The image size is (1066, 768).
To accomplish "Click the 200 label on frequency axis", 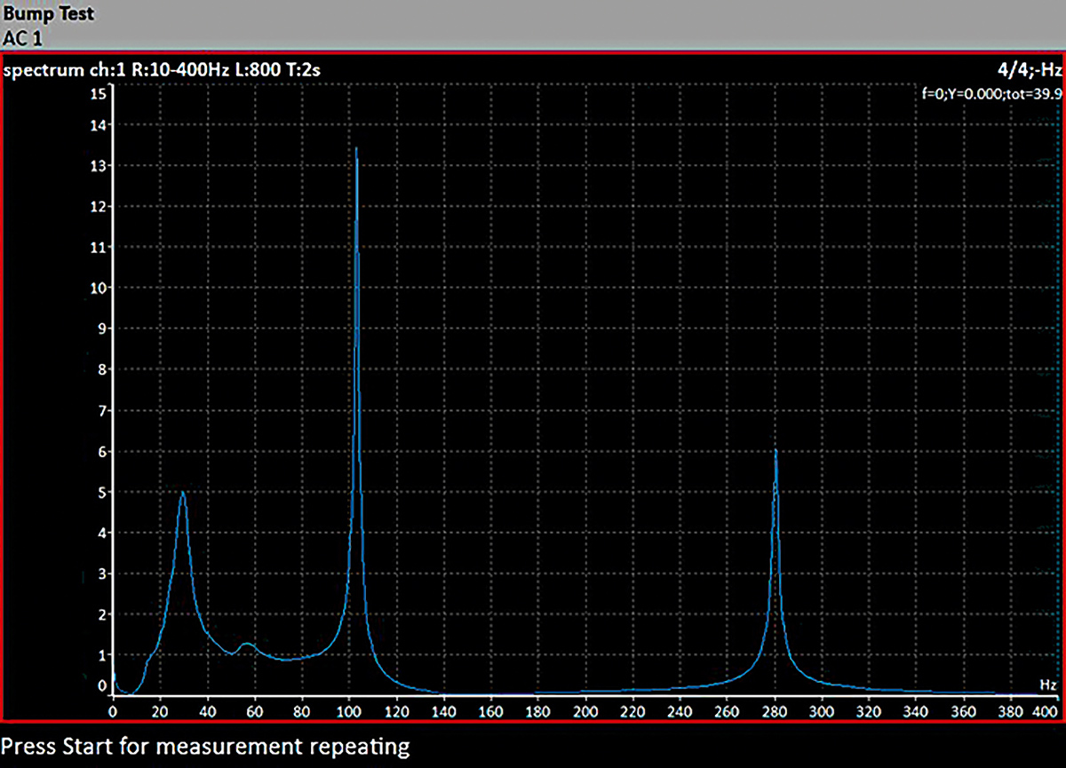I will (x=585, y=712).
